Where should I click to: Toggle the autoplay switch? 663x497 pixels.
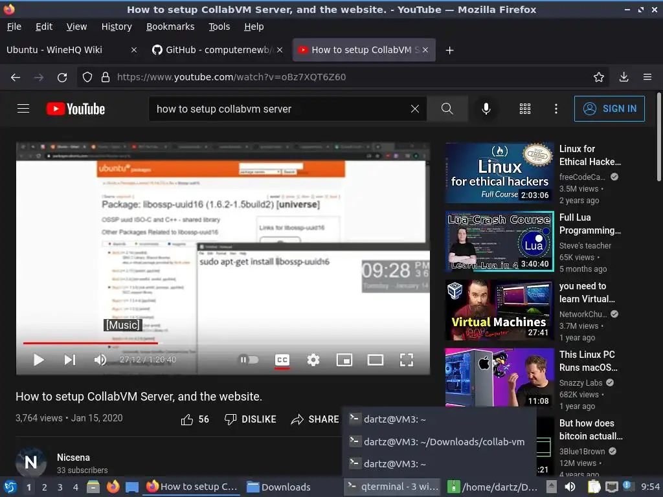(249, 360)
